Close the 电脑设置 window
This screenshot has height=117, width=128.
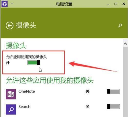pos(124,4)
